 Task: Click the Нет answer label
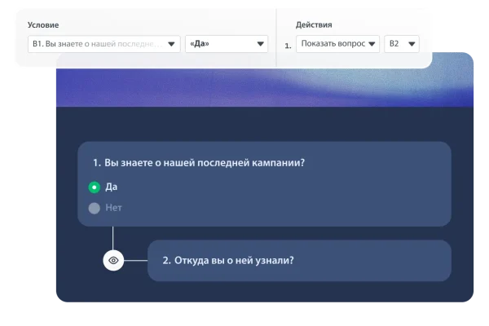(113, 208)
